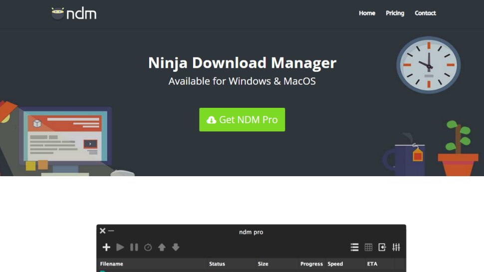Click the import/export icon in ndm toolbar
This screenshot has width=484, height=272.
tap(382, 247)
